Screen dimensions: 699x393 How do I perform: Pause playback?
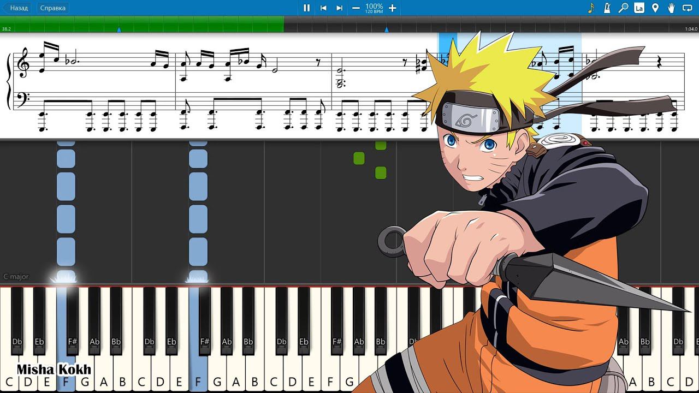click(x=306, y=8)
